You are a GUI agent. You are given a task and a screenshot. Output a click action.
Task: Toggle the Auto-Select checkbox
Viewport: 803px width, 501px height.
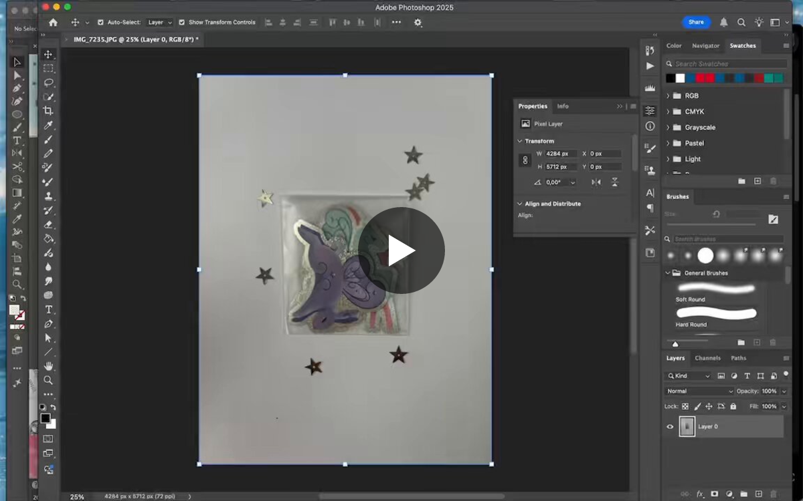[100, 22]
